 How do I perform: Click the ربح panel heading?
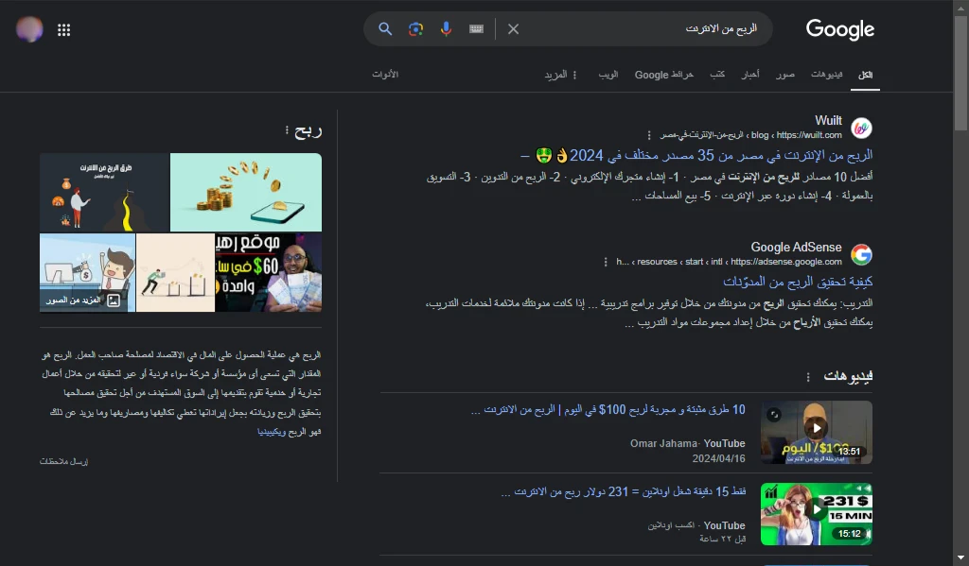pos(308,130)
